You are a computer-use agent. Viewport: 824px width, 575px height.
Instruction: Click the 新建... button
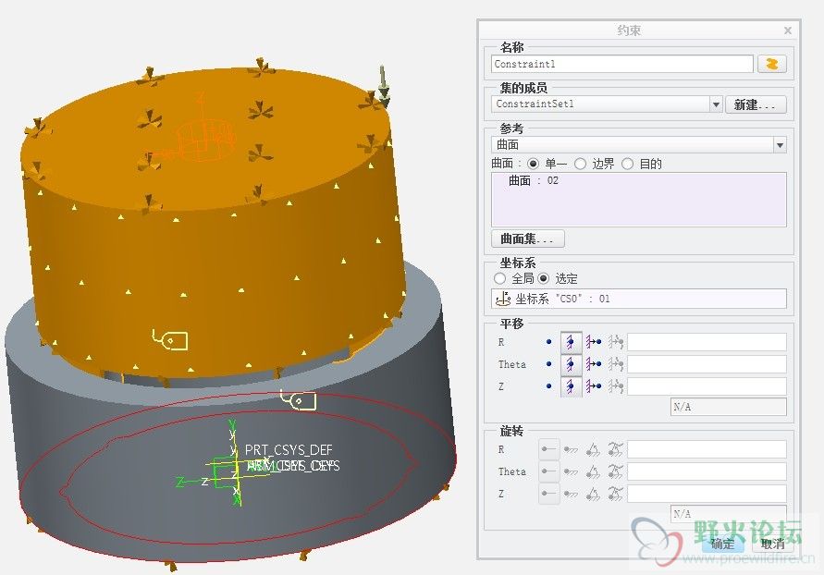[x=756, y=104]
